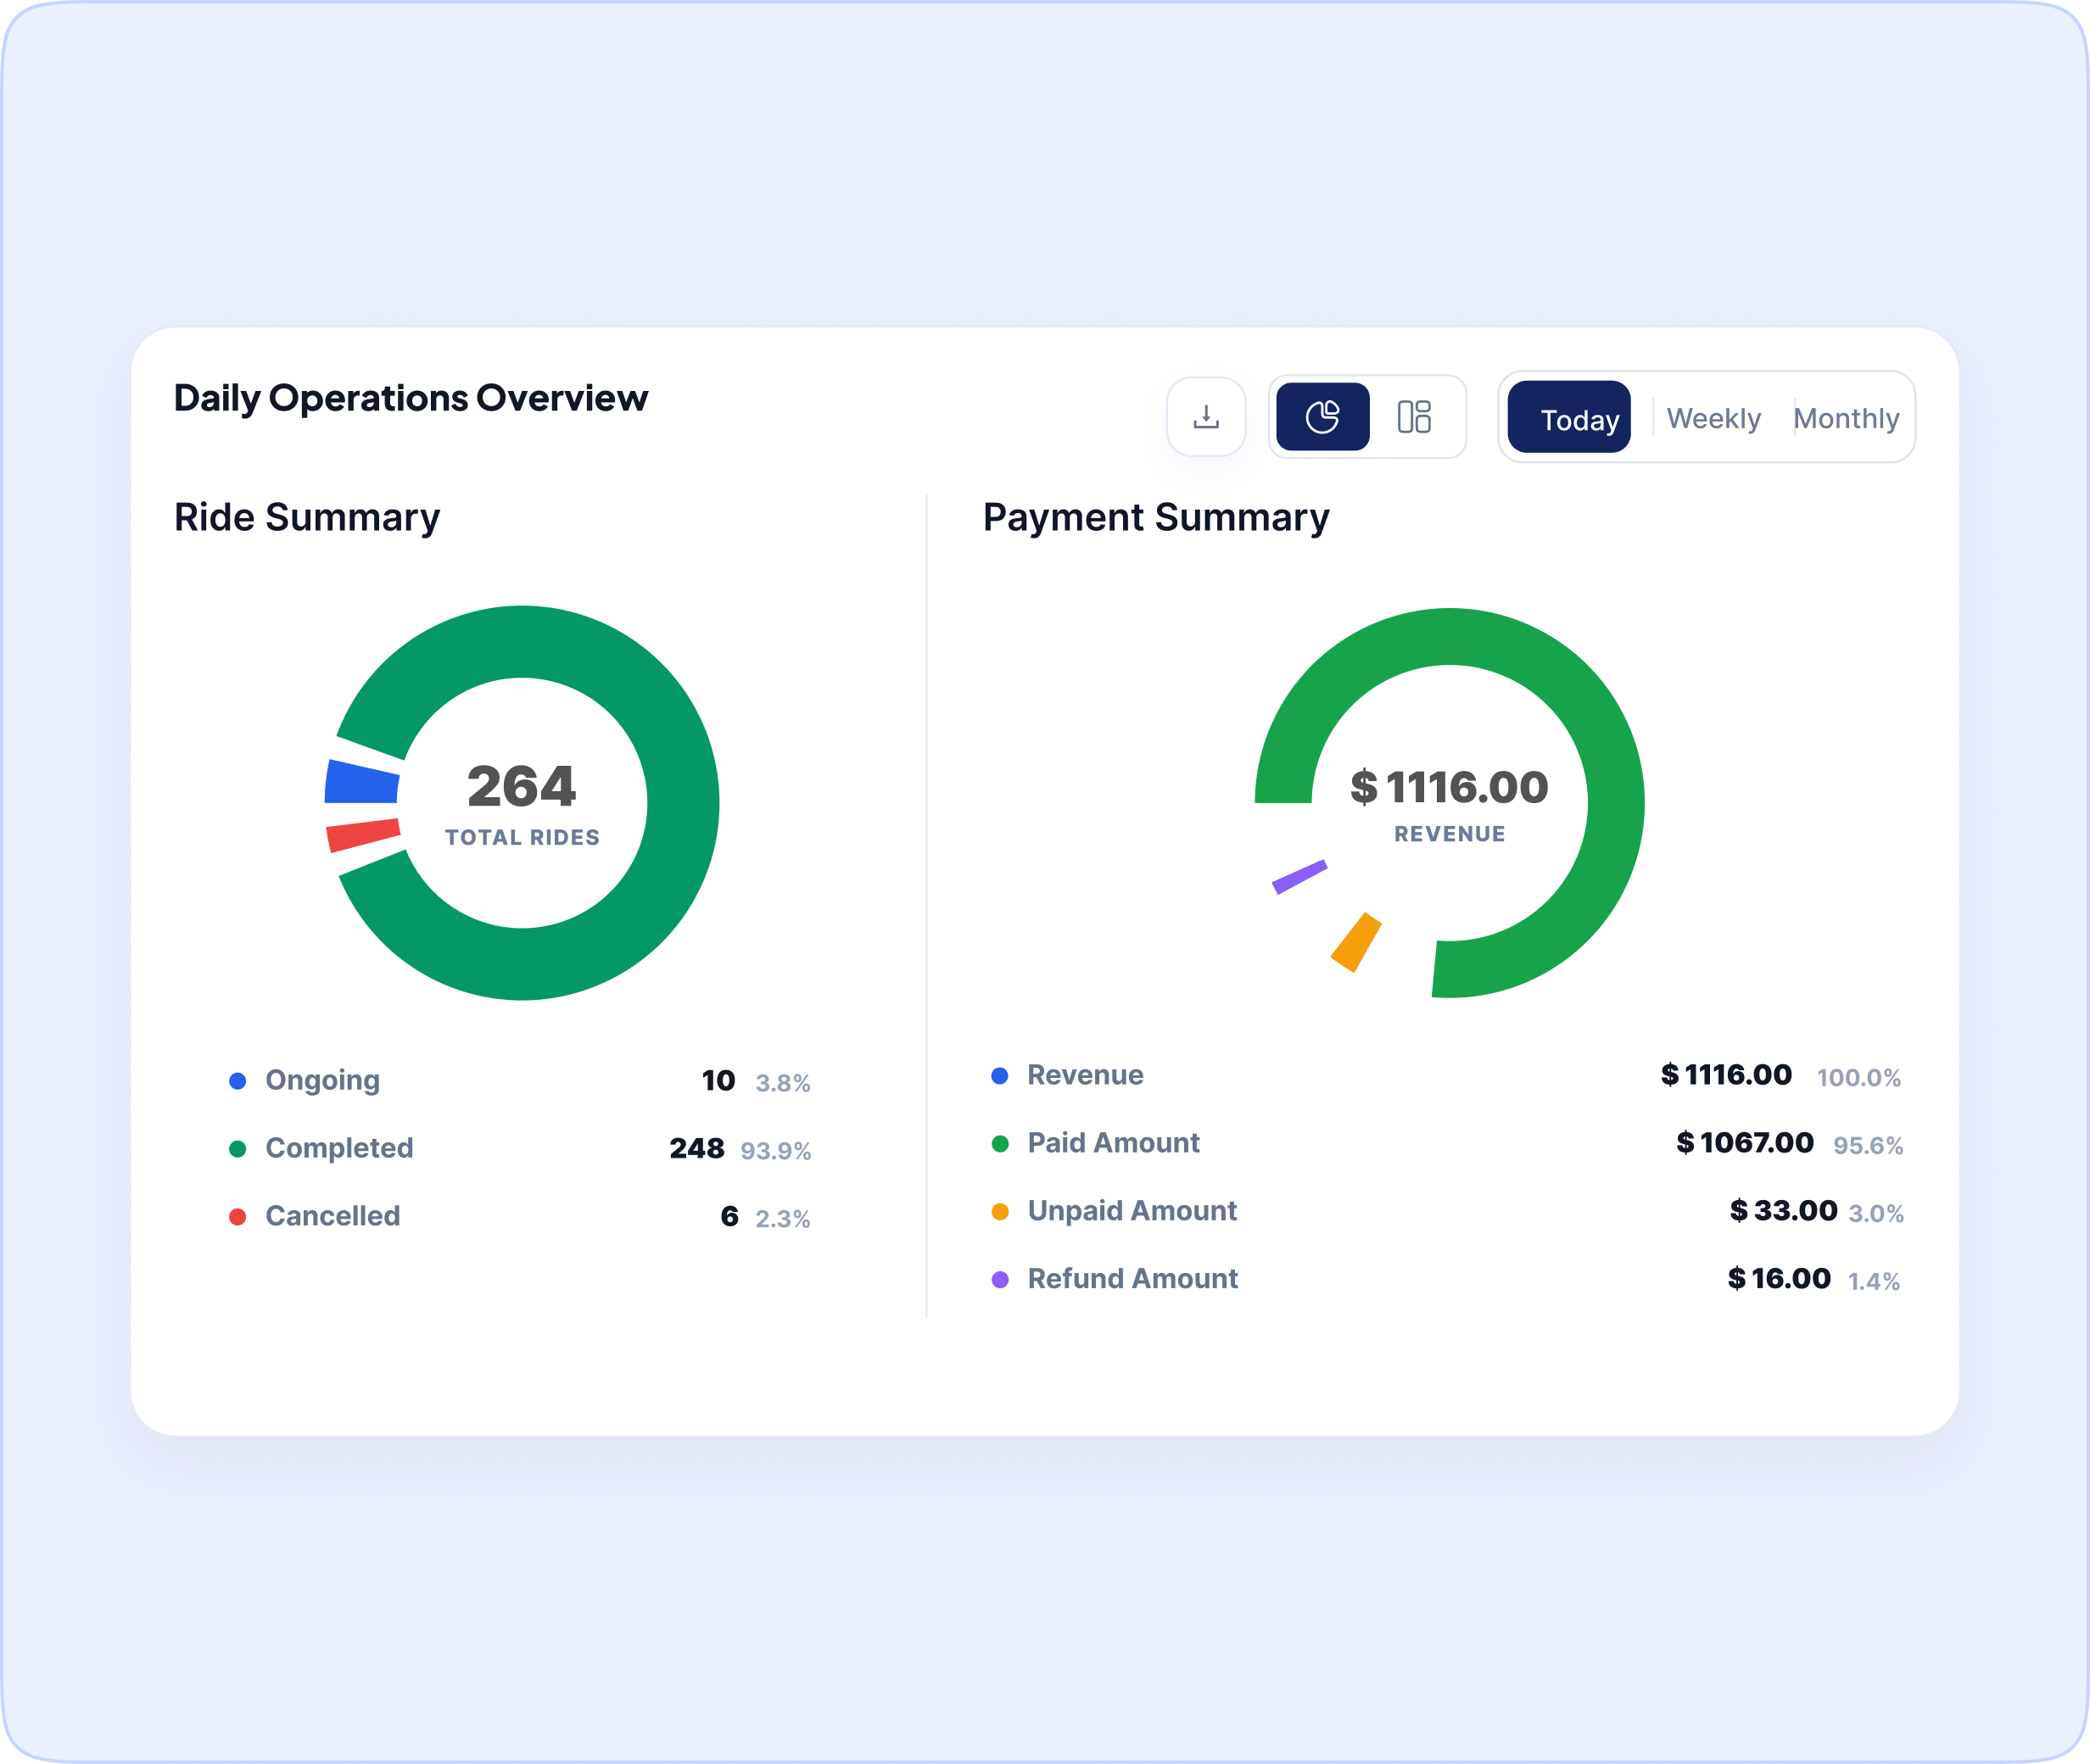Click the Paid Amount green legend dot
The width and height of the screenshot is (2090, 1764).
tap(1000, 1144)
